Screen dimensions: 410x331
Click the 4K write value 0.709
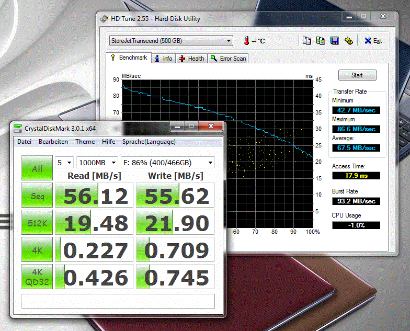(175, 250)
